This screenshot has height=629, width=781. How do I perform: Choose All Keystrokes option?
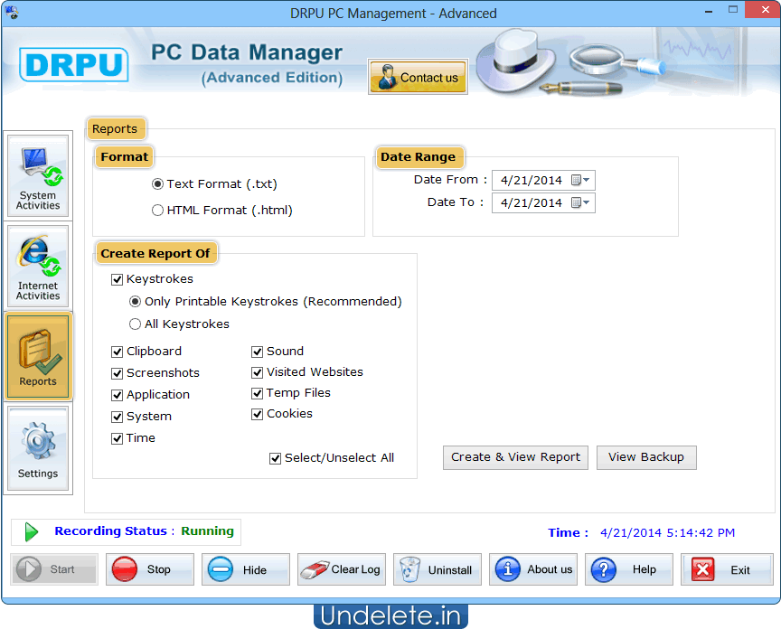point(135,324)
